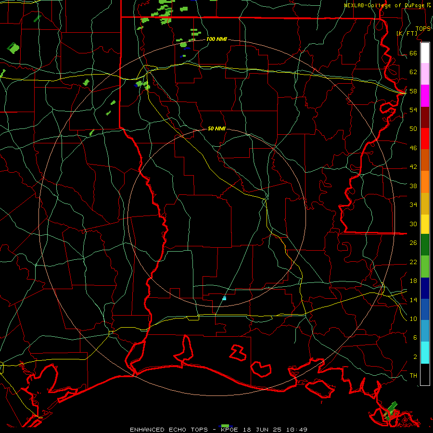Select the yellow legend swatch near 30
Image resolution: width=433 pixels, height=433 pixels.
coord(425,224)
